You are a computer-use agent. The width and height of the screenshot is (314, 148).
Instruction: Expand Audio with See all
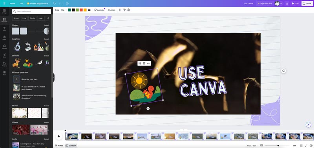tap(46, 139)
